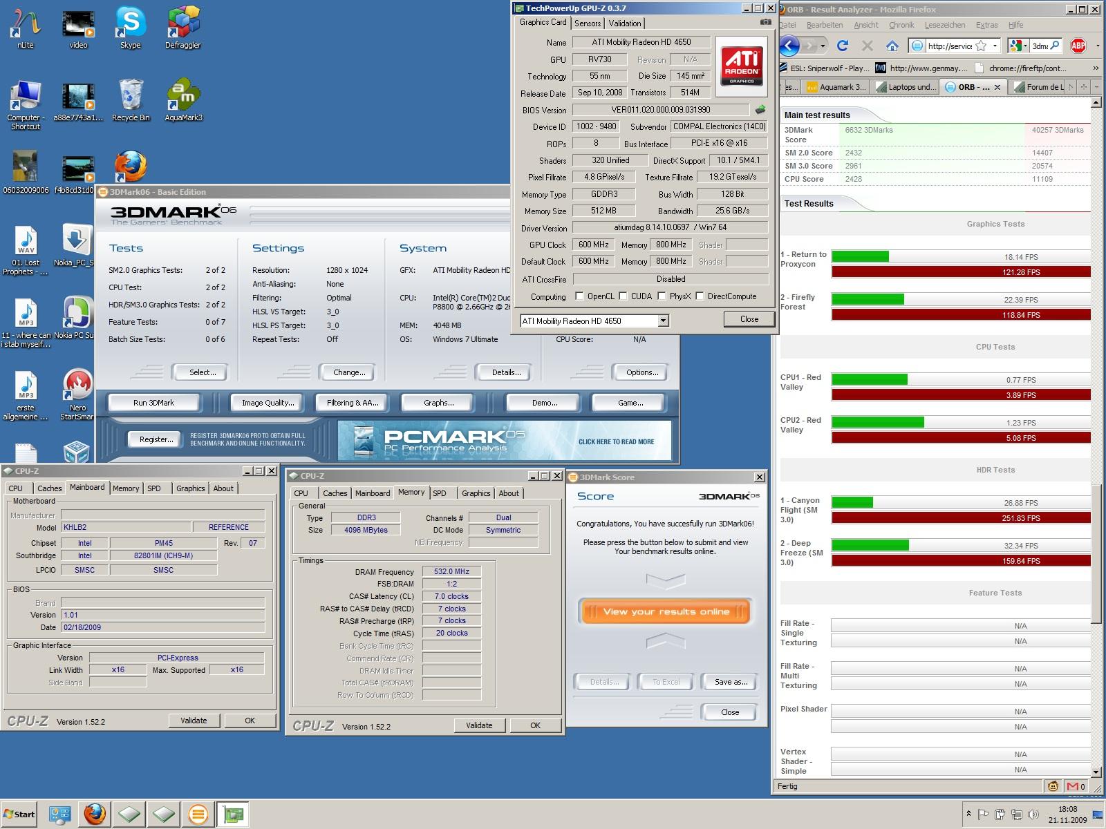Click Firefox taskbar button
The image size is (1106, 829).
point(95,814)
